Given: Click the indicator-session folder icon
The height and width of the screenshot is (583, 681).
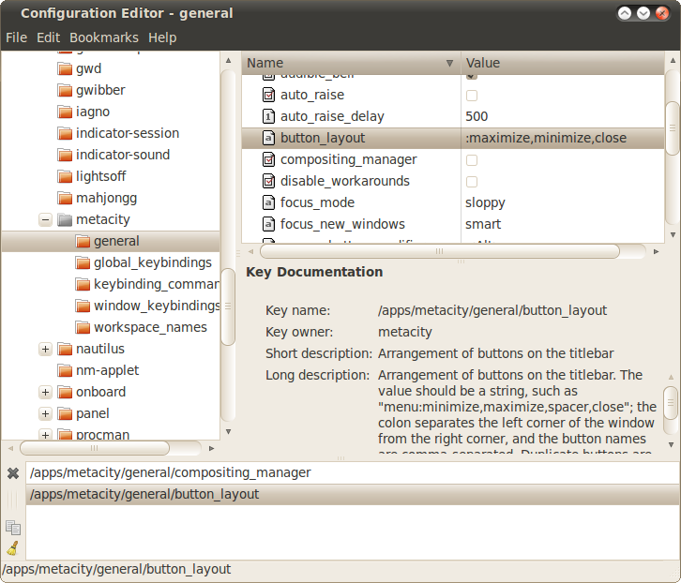Looking at the screenshot, I should pyautogui.click(x=65, y=133).
